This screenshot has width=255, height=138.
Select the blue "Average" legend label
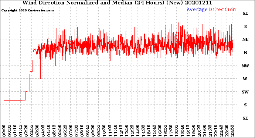click(x=197, y=10)
